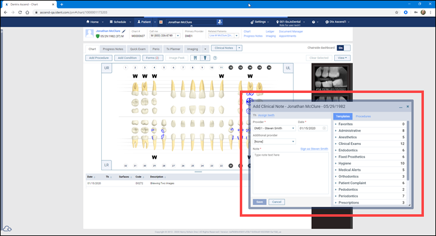The width and height of the screenshot is (436, 236).
Task: Select the full teeth view icon
Action: pos(195,58)
